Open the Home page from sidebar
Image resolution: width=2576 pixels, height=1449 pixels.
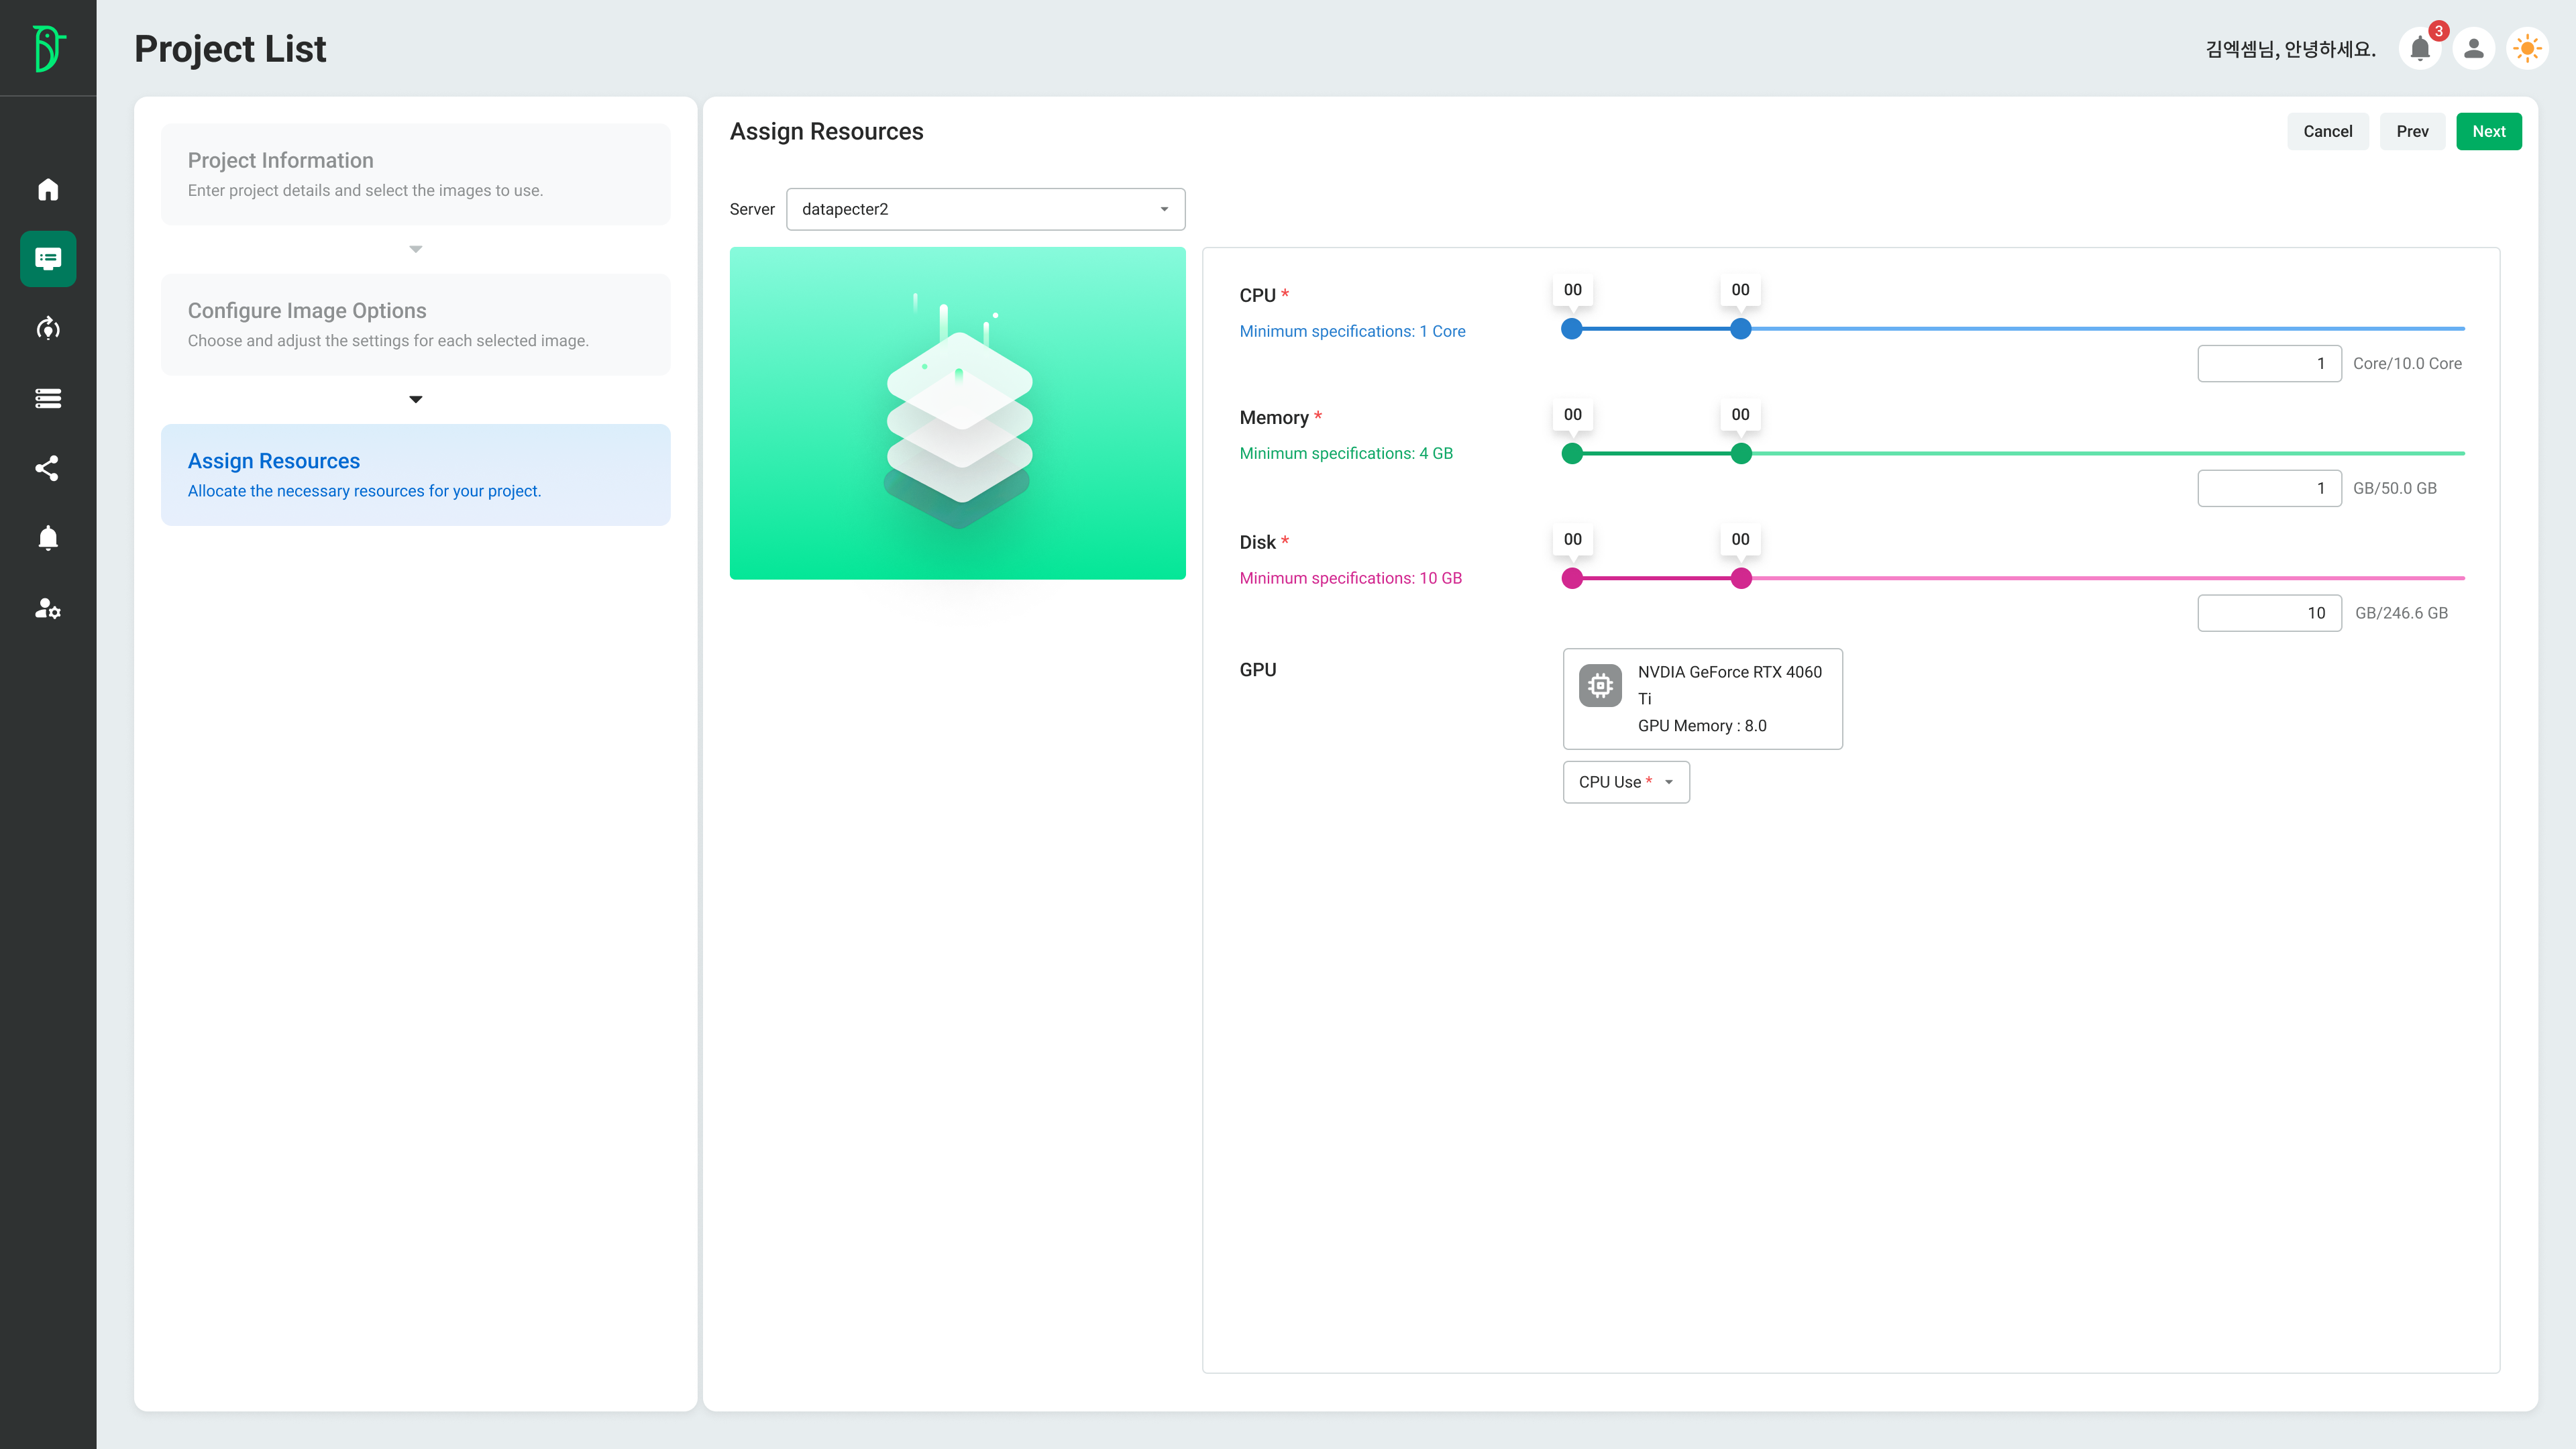point(48,189)
